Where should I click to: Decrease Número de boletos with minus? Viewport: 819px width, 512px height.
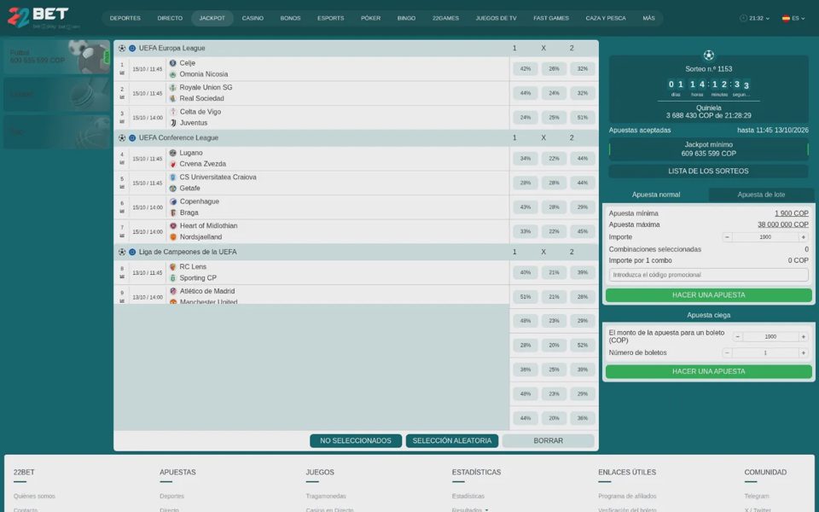coord(727,353)
